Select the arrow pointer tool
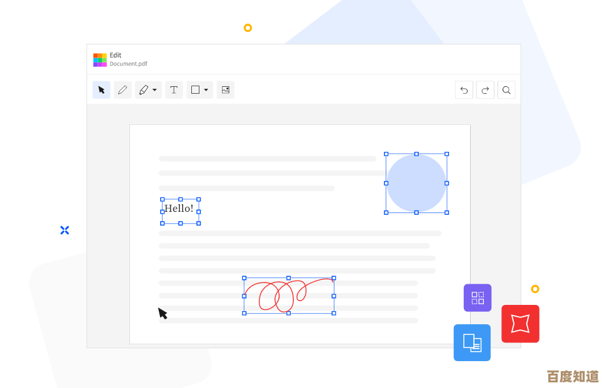This screenshot has width=602, height=388. tap(101, 90)
